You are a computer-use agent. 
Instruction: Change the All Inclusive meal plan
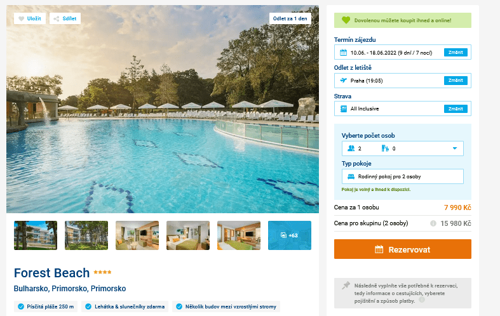tap(456, 109)
